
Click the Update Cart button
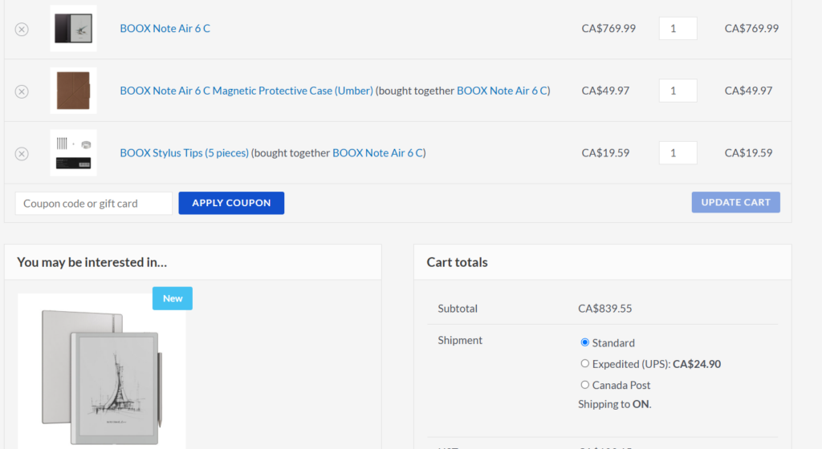pyautogui.click(x=735, y=202)
